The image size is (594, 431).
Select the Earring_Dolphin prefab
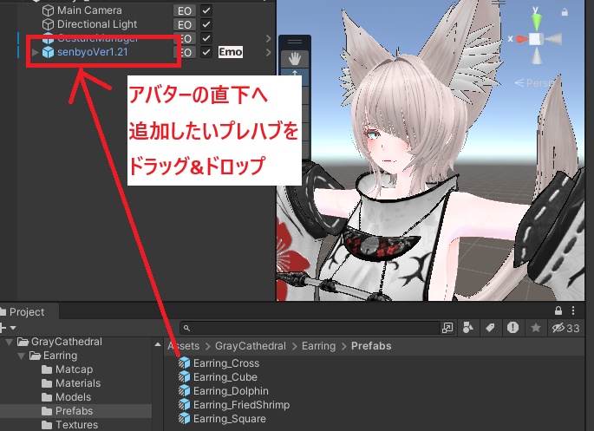(231, 391)
